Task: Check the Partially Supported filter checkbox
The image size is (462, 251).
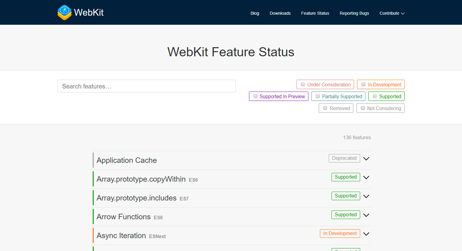Action: tap(318, 96)
